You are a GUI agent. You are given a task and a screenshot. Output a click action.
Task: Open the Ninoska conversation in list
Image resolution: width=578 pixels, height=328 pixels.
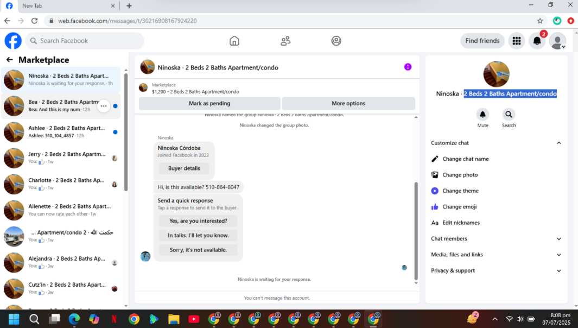coord(61,80)
